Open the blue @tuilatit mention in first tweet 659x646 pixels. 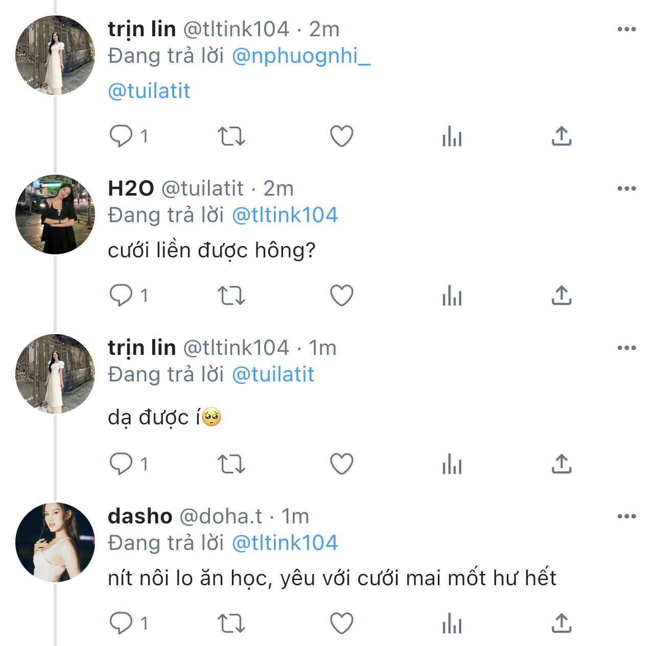(x=149, y=91)
